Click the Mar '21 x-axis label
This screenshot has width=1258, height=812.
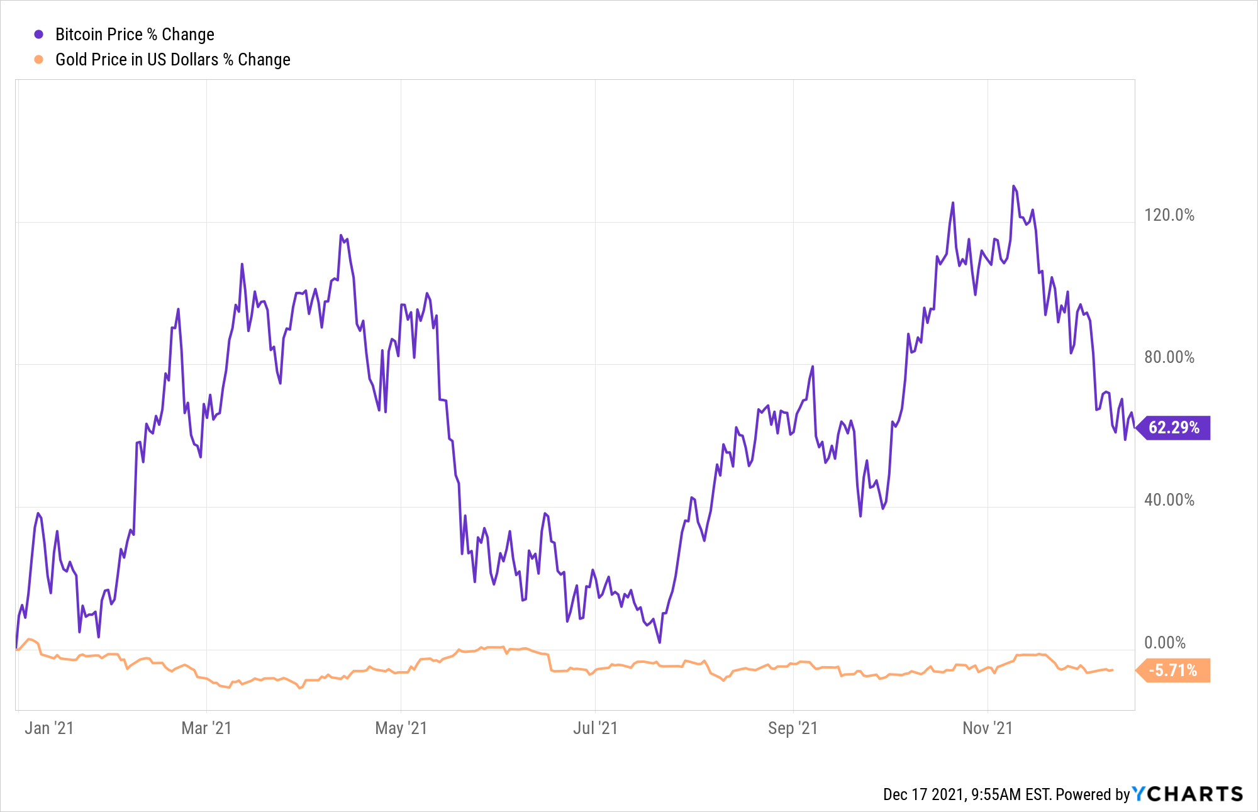pos(206,728)
